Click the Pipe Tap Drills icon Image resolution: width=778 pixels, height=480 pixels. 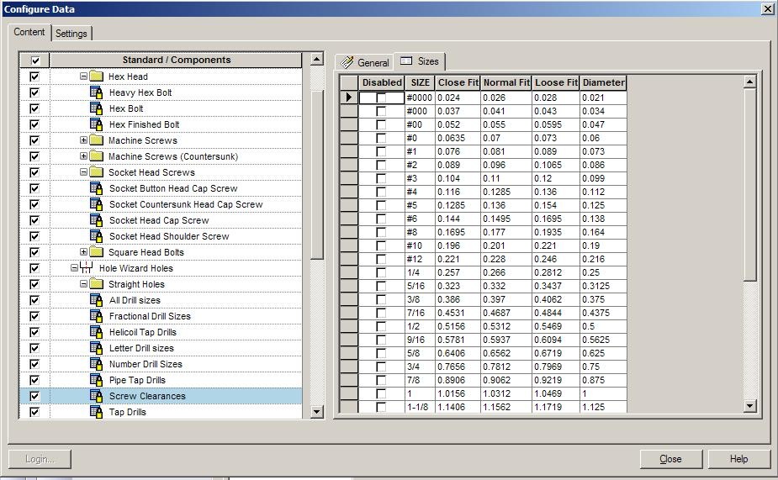coord(96,380)
